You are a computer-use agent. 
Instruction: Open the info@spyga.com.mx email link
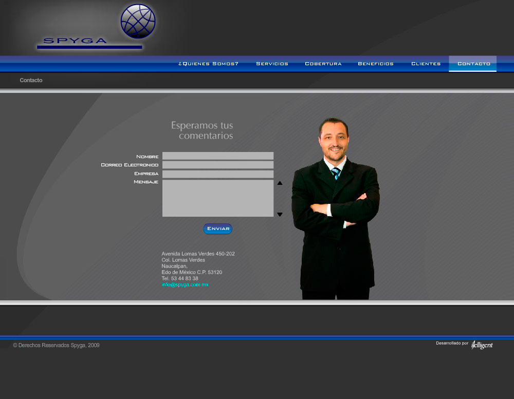click(186, 284)
